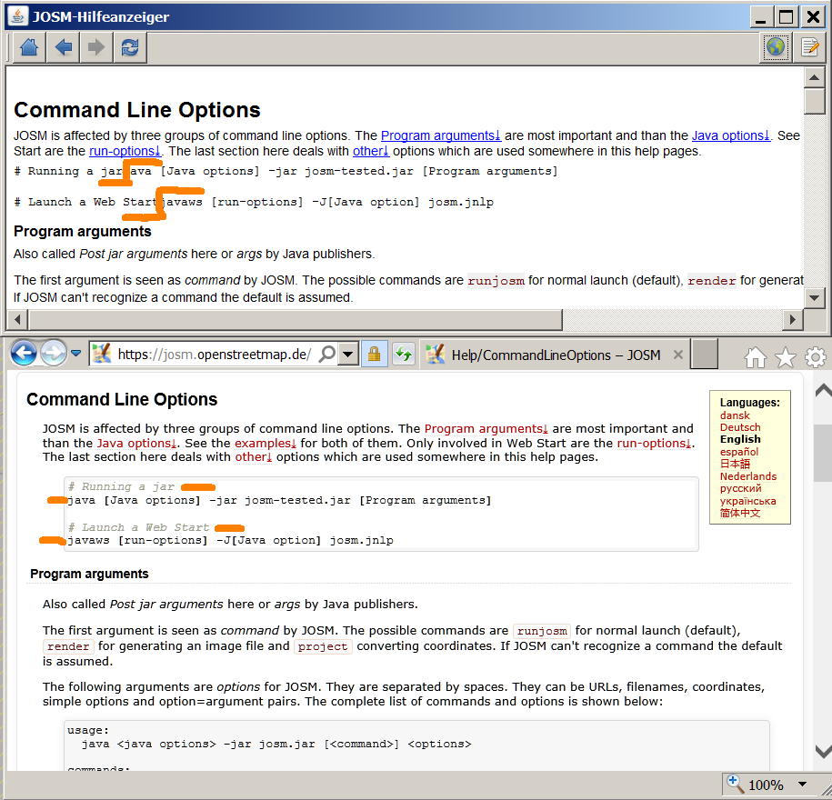Click the runjosm code term in browser page
The height and width of the screenshot is (800, 832).
(x=542, y=631)
